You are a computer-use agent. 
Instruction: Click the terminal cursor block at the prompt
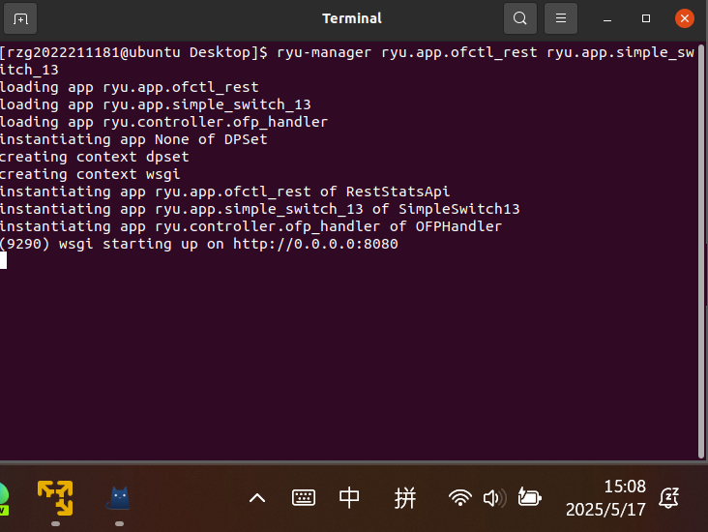[4, 260]
